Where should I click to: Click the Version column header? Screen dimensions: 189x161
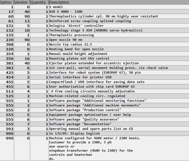click(x=22, y=2)
